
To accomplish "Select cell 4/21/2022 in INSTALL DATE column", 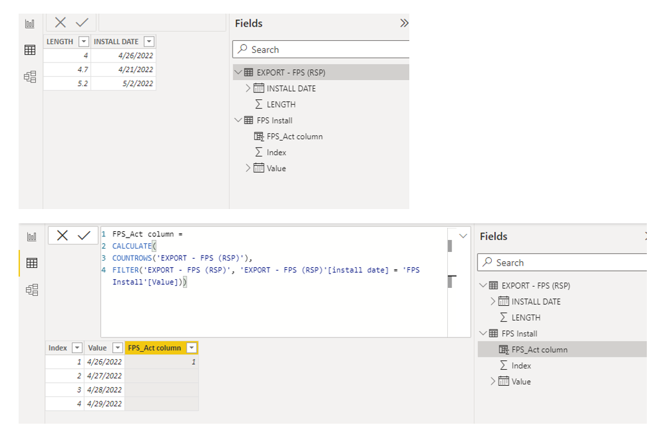I will point(123,69).
